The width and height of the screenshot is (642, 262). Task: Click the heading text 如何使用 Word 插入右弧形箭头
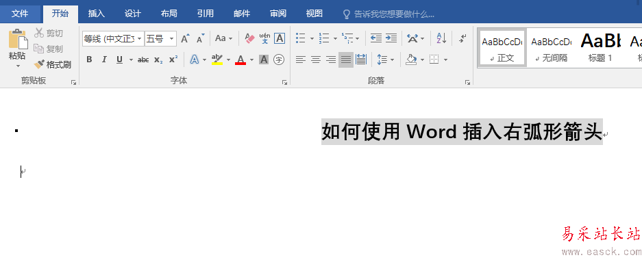[462, 131]
